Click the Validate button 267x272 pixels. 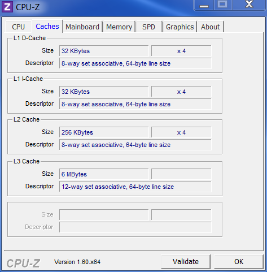click(186, 262)
